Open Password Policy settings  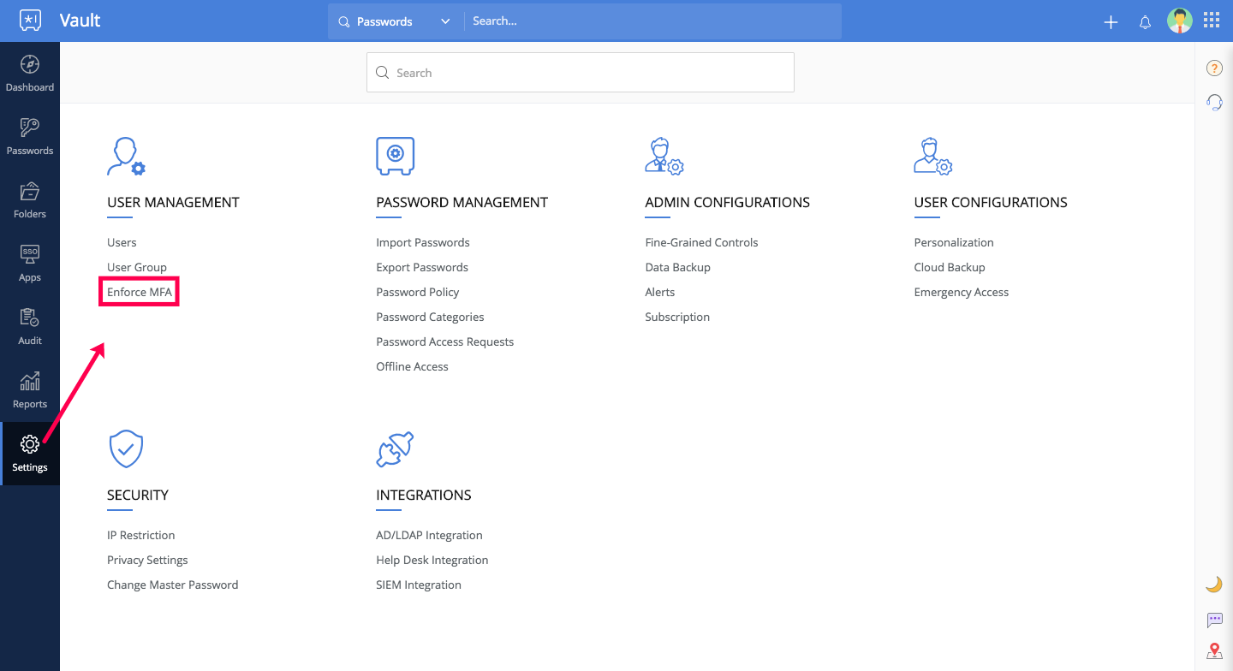418,292
